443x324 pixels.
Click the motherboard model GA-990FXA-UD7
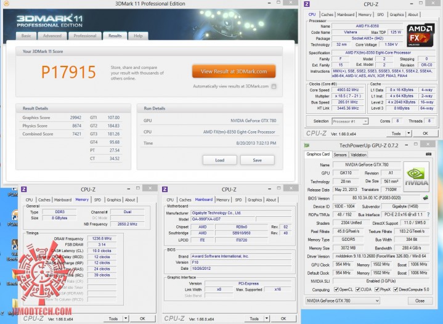[223, 219]
